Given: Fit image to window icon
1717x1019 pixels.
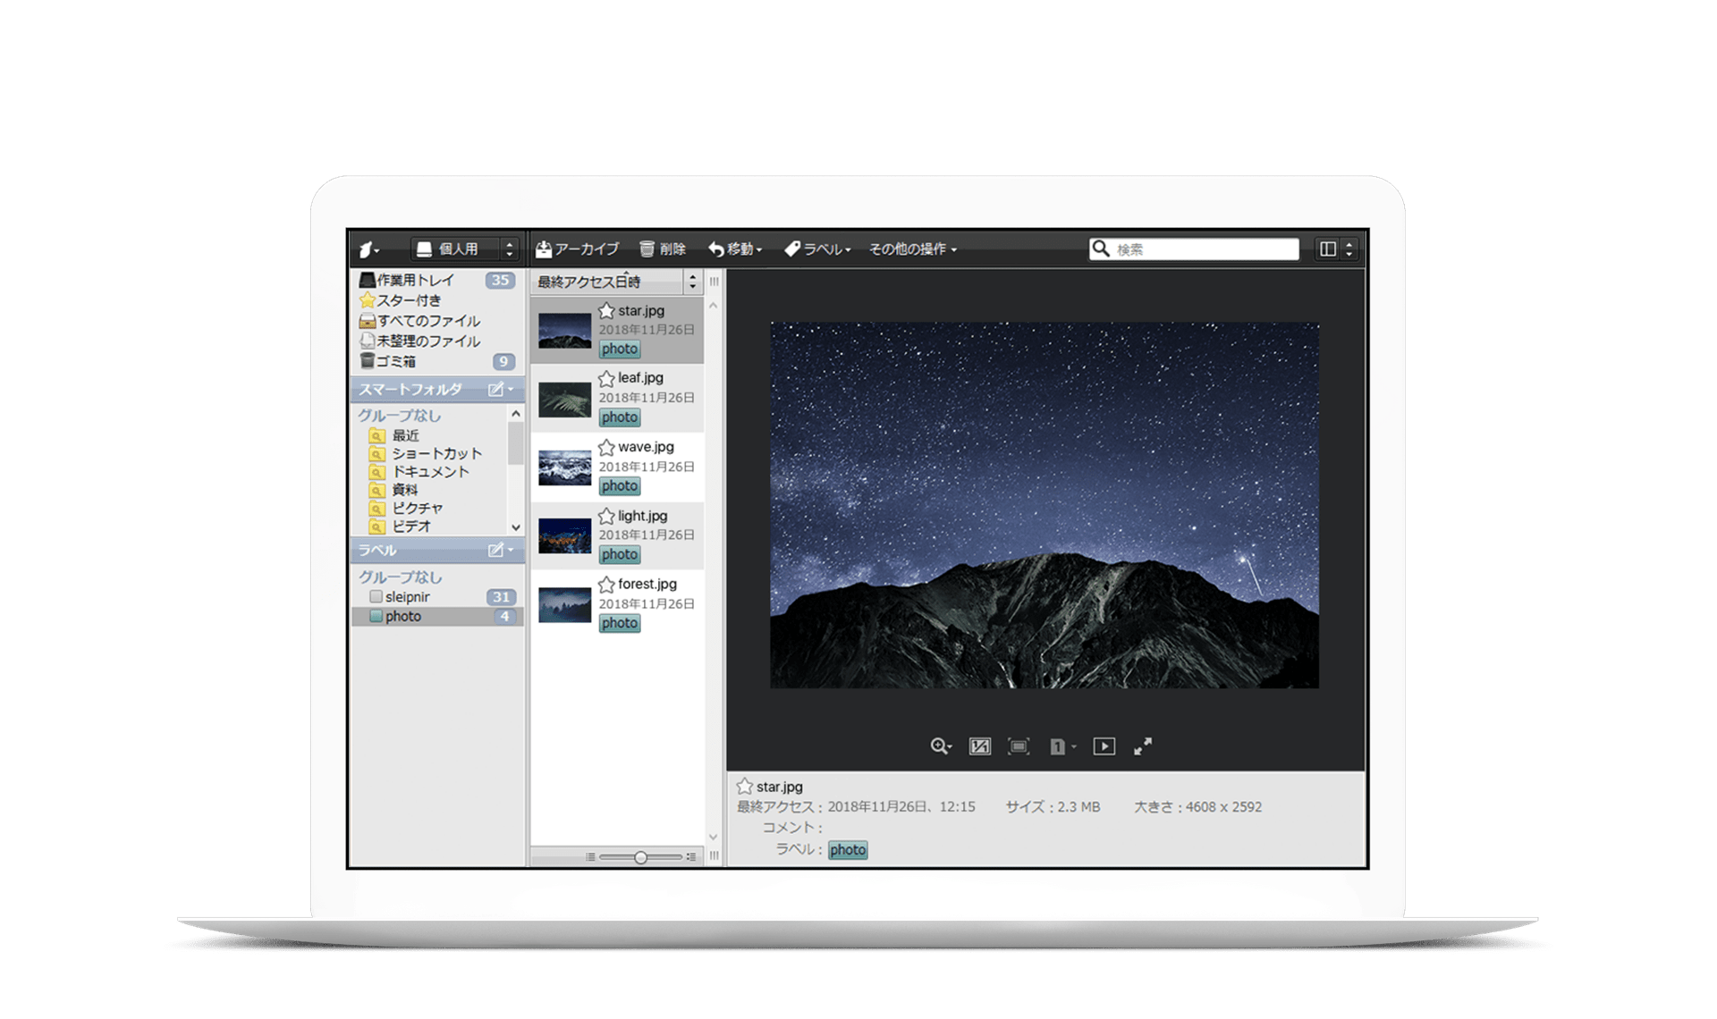Looking at the screenshot, I should click(1019, 746).
